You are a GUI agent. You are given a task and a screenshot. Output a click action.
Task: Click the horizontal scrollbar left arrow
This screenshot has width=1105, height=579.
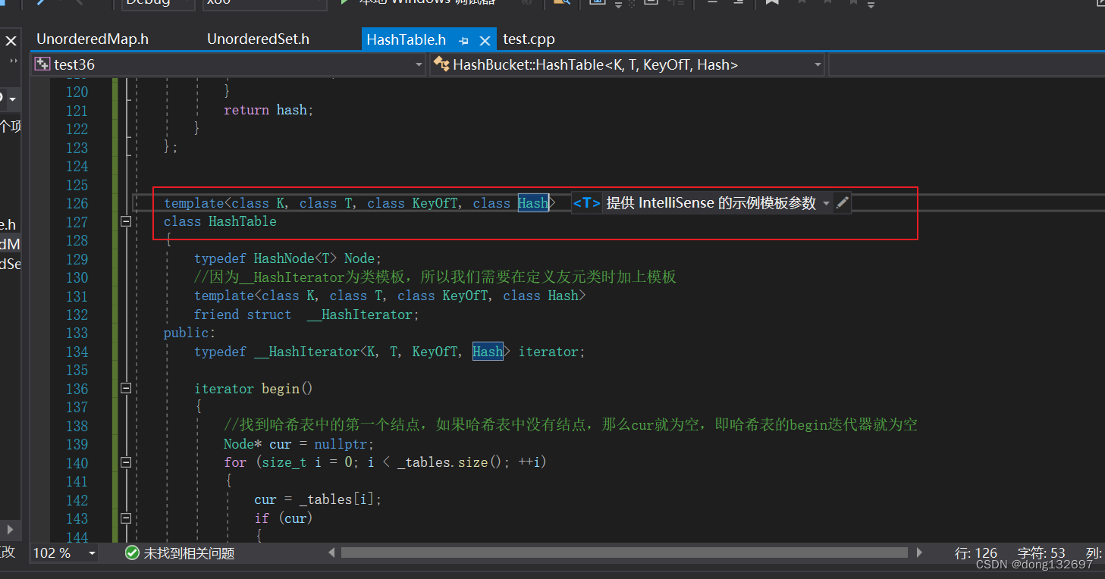[331, 553]
